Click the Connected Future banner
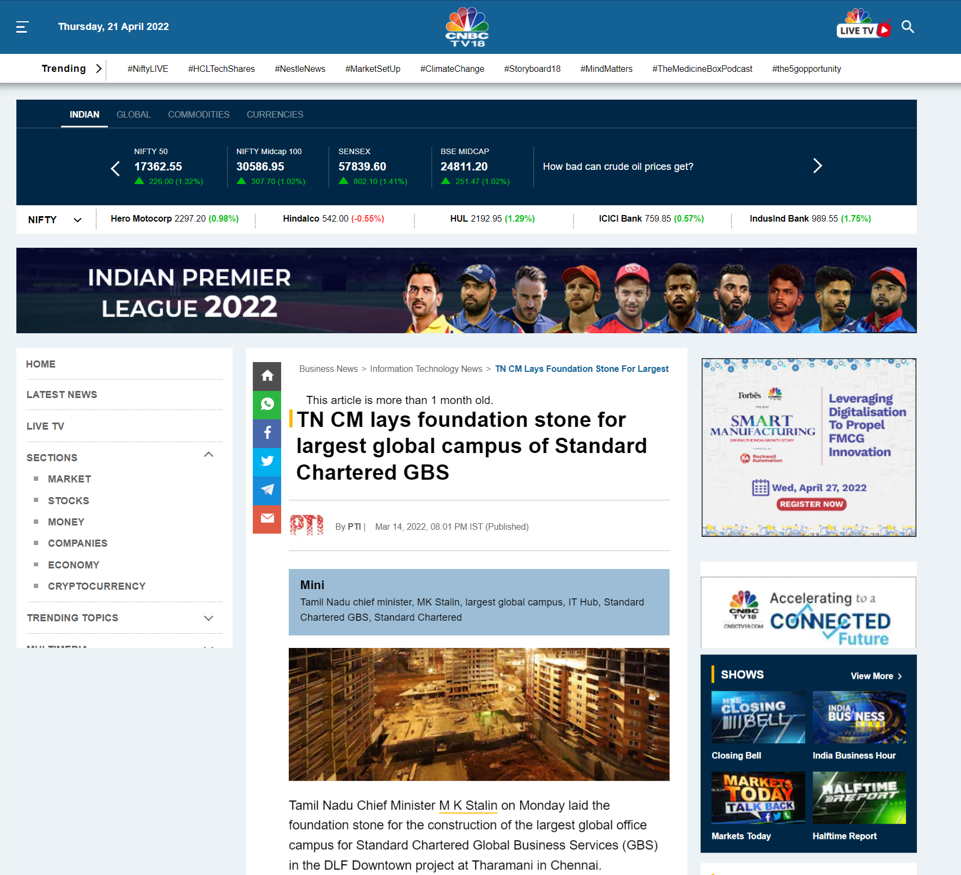961x875 pixels. coord(808,613)
